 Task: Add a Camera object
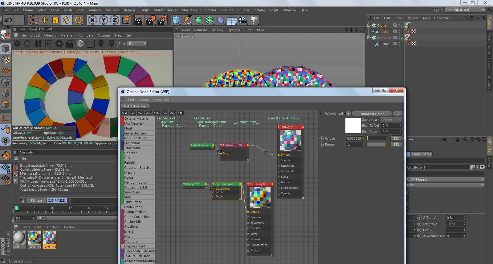243,20
